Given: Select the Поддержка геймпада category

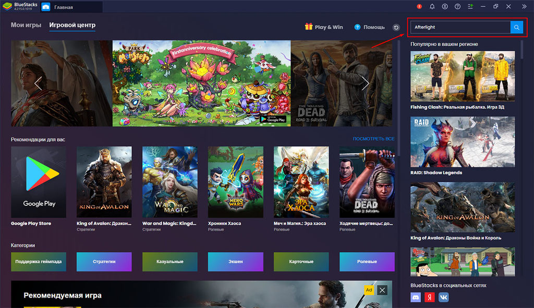Looking at the screenshot, I should (39, 262).
